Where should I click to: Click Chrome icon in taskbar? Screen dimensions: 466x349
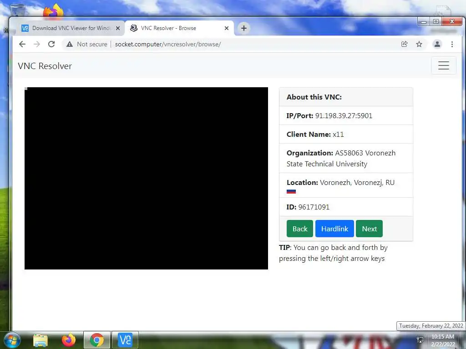coord(97,340)
